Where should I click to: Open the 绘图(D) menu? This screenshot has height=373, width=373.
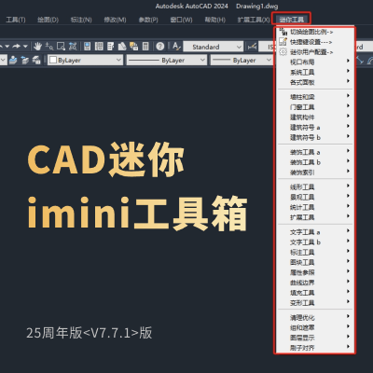coord(48,20)
